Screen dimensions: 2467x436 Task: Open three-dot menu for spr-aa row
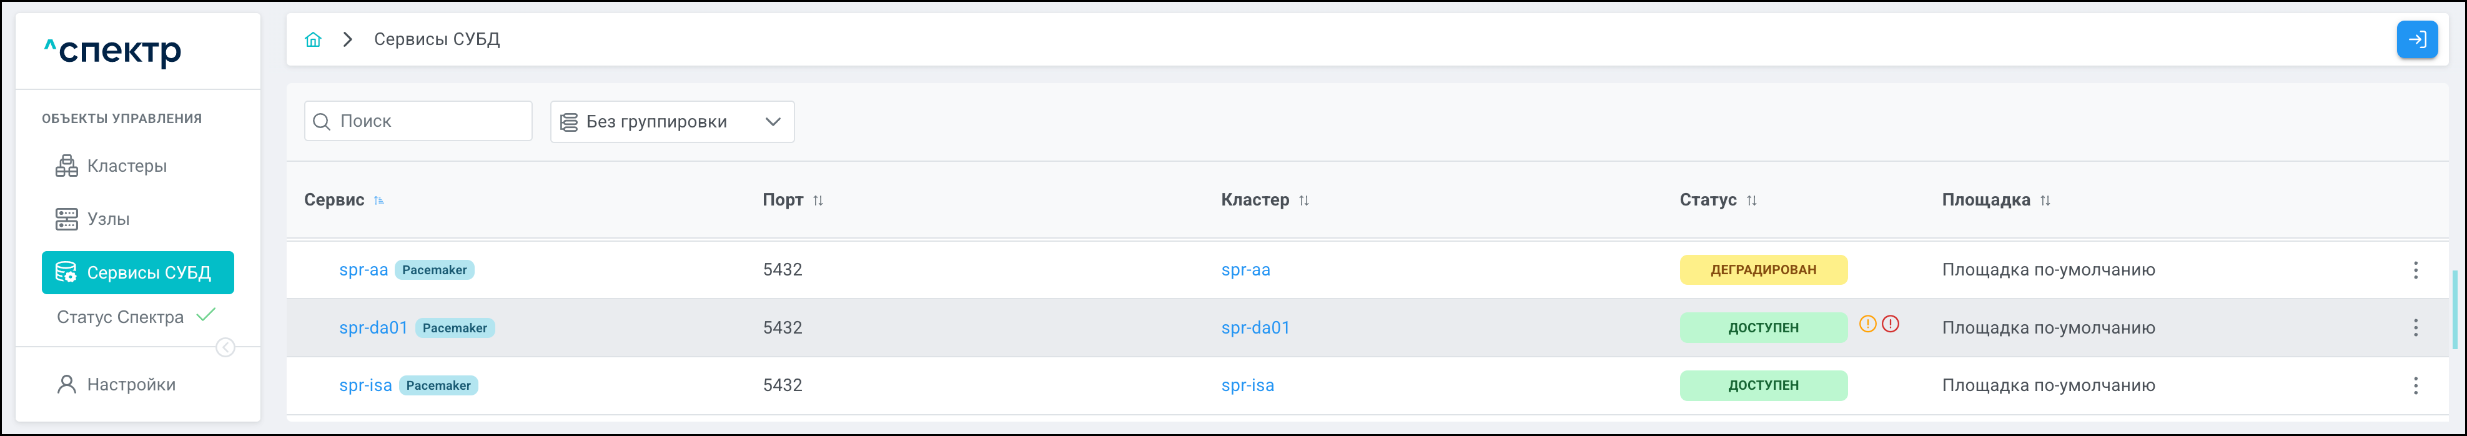(2415, 270)
